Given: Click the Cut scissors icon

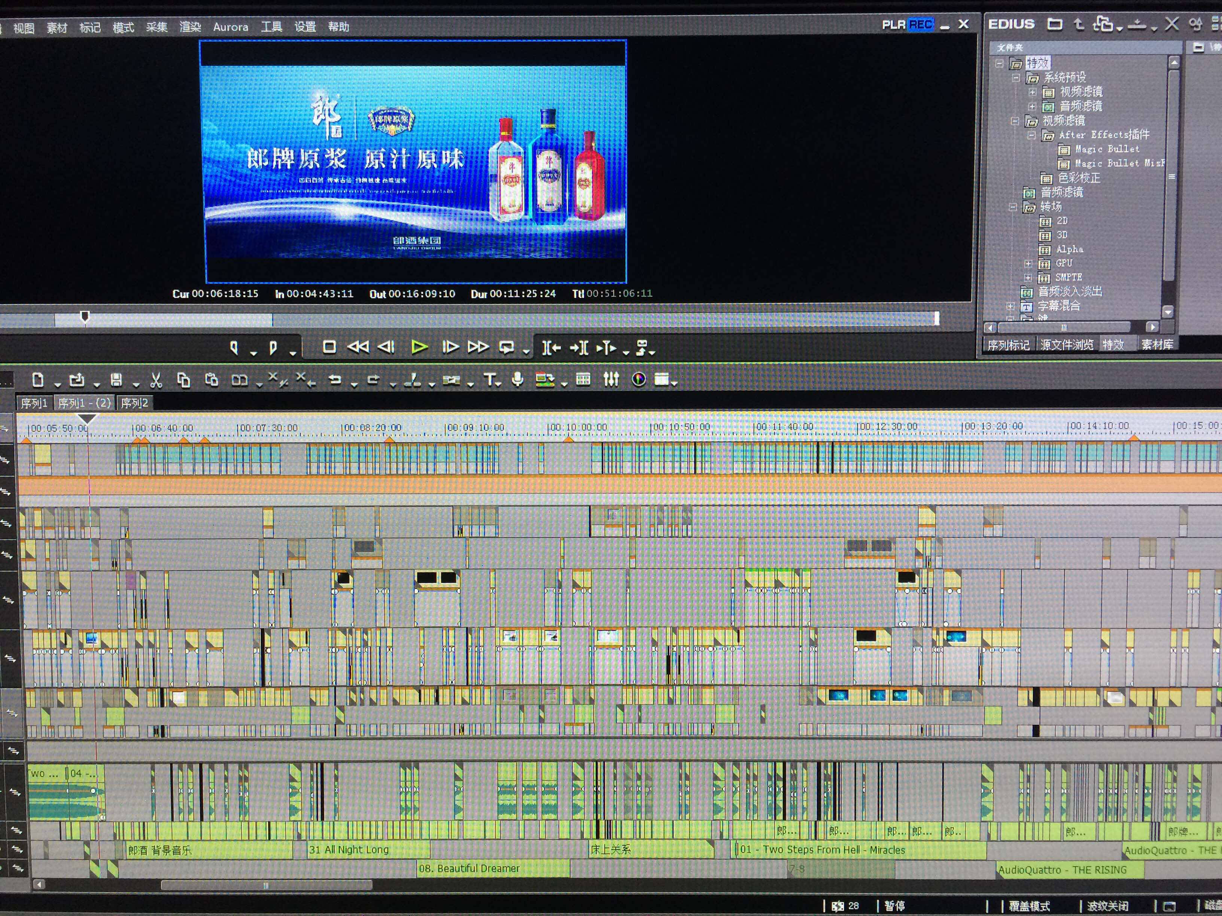Looking at the screenshot, I should click(156, 380).
